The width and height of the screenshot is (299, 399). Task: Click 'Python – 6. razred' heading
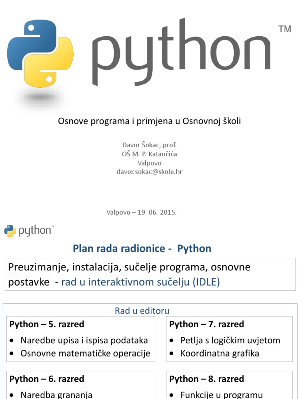point(47,379)
